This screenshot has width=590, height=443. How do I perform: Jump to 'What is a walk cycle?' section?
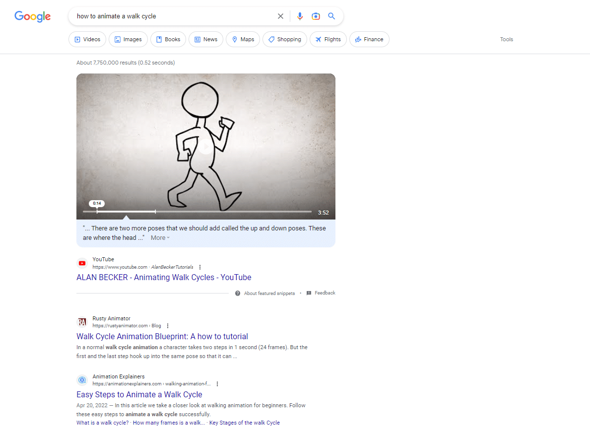[x=102, y=423]
